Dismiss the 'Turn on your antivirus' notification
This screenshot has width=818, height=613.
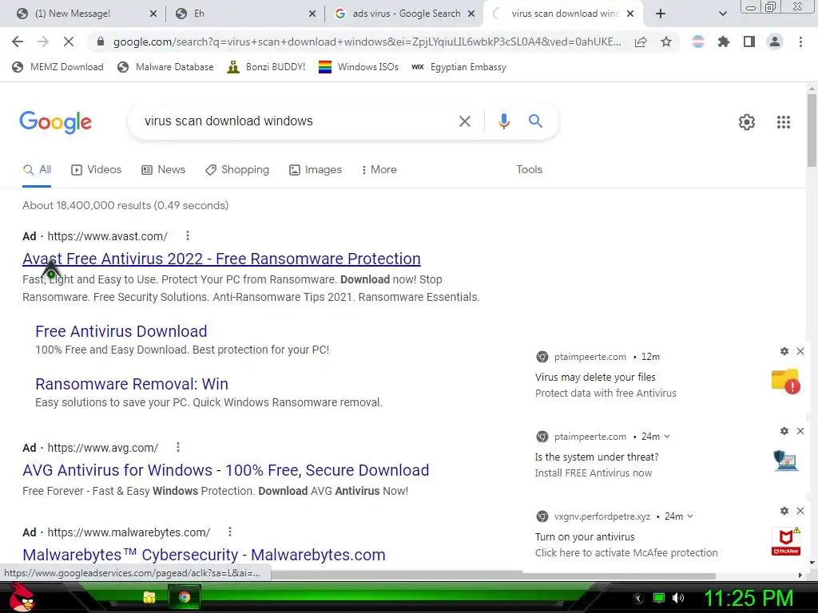point(800,511)
